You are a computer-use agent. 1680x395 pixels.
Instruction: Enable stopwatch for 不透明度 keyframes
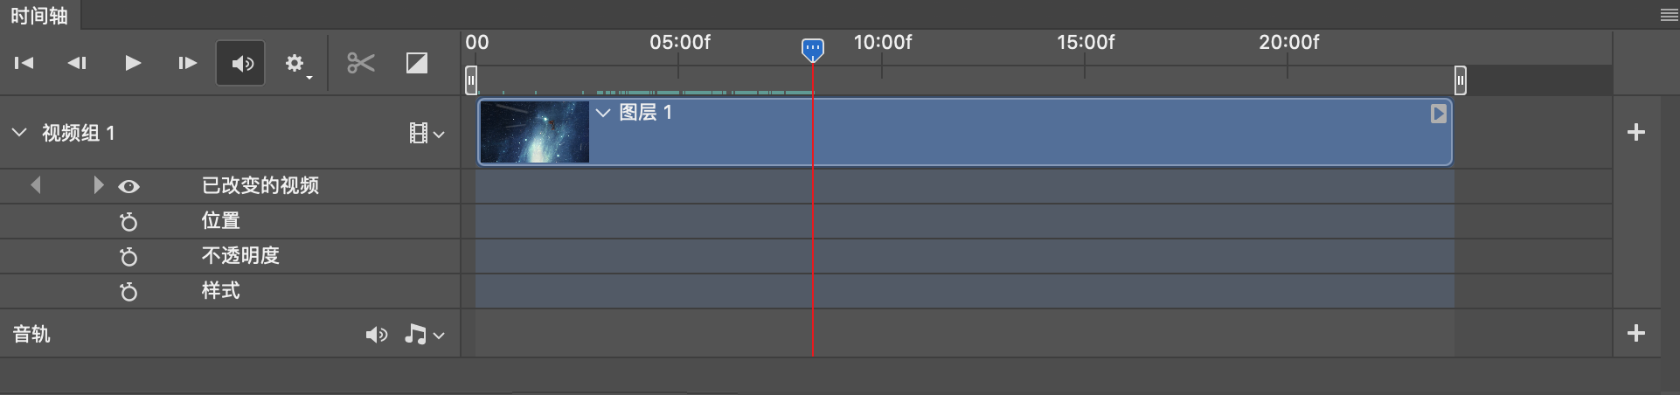click(128, 257)
